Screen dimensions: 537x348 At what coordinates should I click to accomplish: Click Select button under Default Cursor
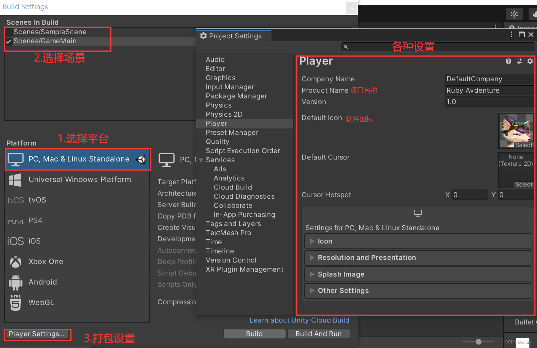(524, 185)
